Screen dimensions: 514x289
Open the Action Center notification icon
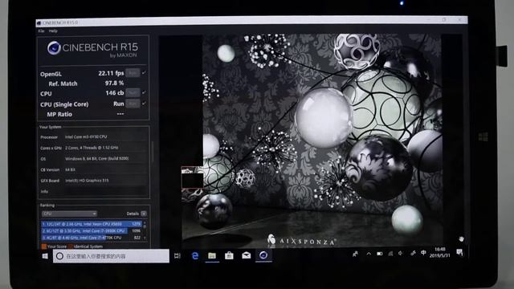459,252
